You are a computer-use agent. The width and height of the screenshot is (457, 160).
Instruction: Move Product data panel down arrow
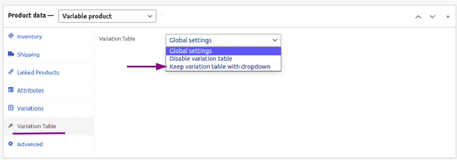tap(432, 17)
